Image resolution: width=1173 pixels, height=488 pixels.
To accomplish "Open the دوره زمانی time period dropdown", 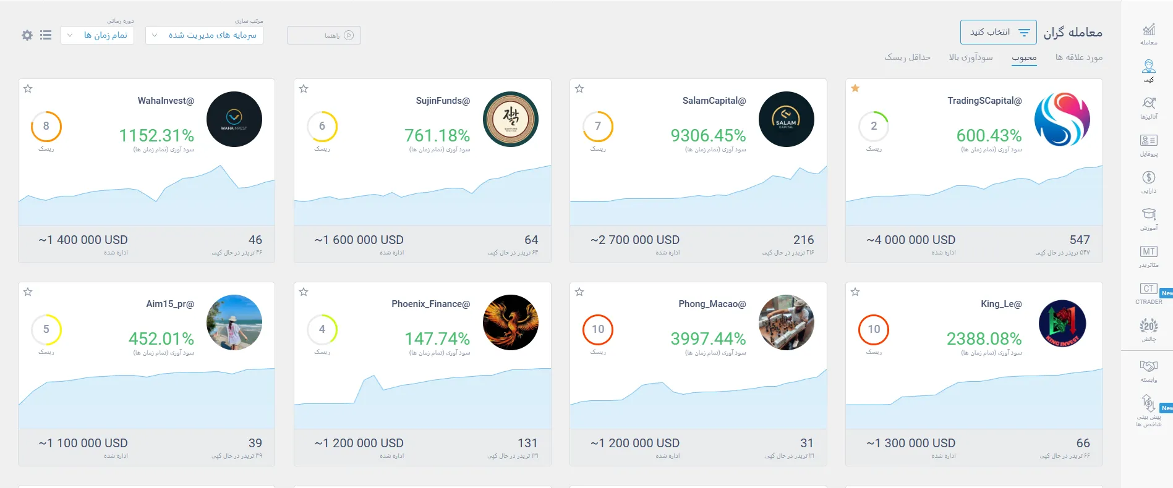I will coord(96,35).
